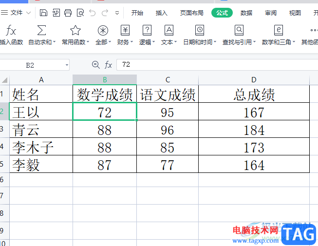Select row 6 header

tap(4, 180)
